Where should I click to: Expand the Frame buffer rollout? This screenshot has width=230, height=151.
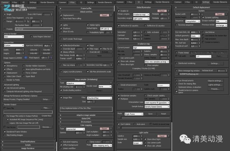(x=86, y=8)
